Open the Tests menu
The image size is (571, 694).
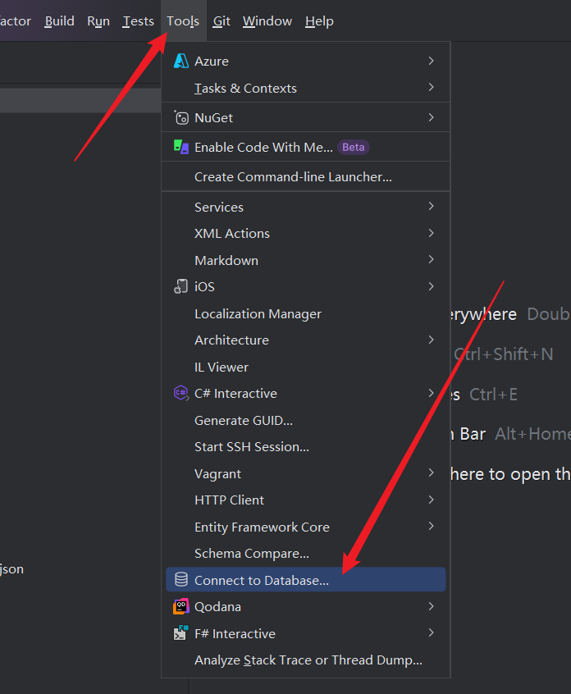(x=138, y=21)
